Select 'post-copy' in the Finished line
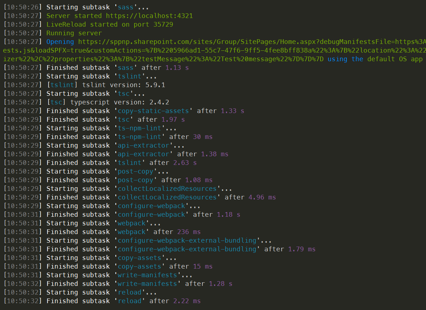 click(135, 180)
